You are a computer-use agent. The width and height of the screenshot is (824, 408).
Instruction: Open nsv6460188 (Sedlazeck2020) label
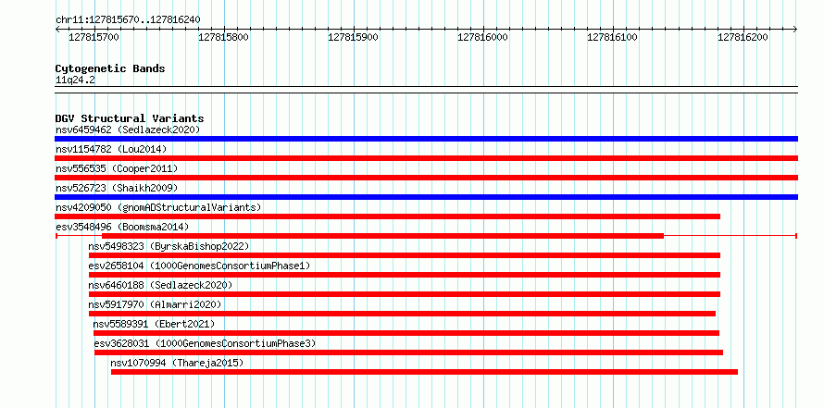160,285
